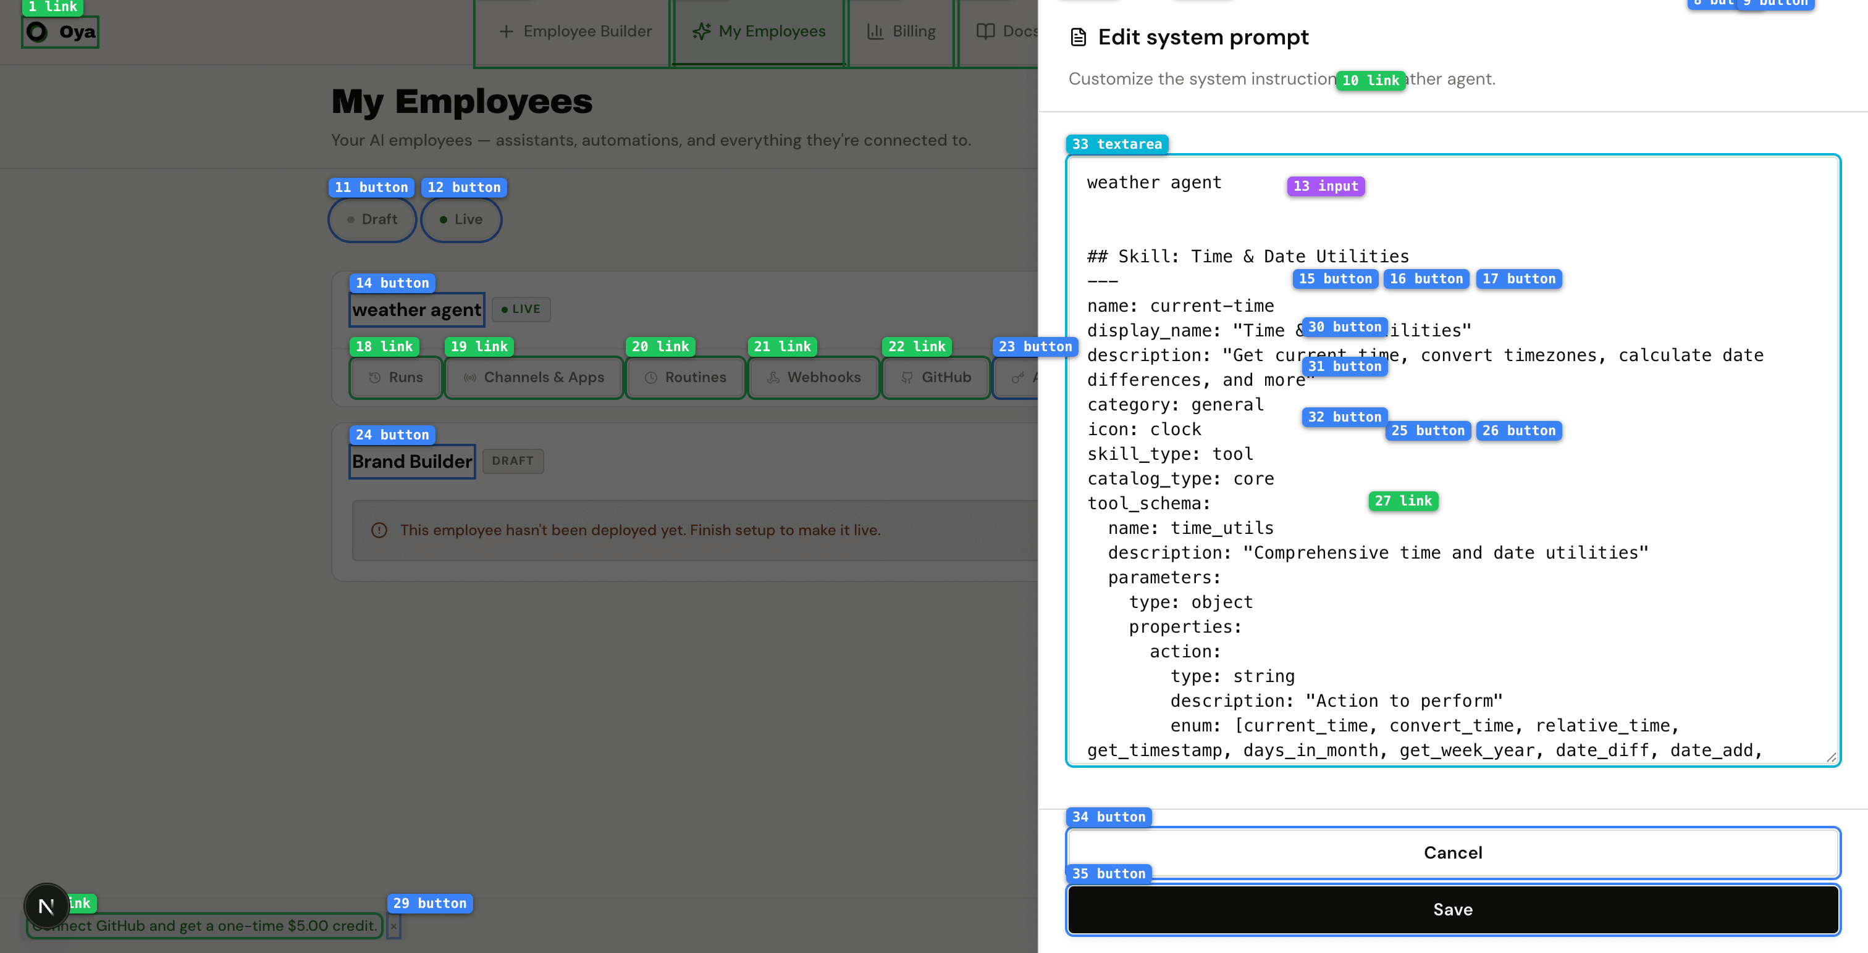Open the GitHub integration for weather agent
Viewport: 1868px width, 953px height.
pos(935,377)
